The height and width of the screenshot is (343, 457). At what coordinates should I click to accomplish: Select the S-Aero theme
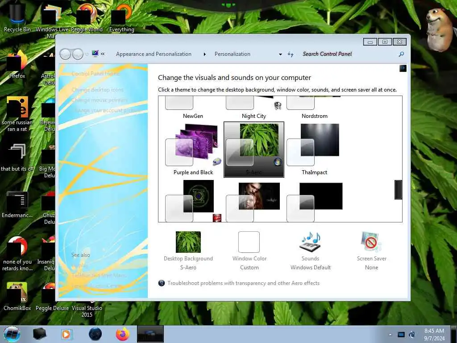click(253, 149)
